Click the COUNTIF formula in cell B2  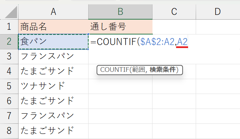coord(139,42)
